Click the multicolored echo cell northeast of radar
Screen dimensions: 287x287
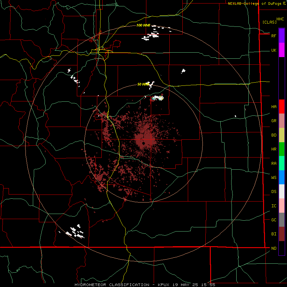click(158, 98)
